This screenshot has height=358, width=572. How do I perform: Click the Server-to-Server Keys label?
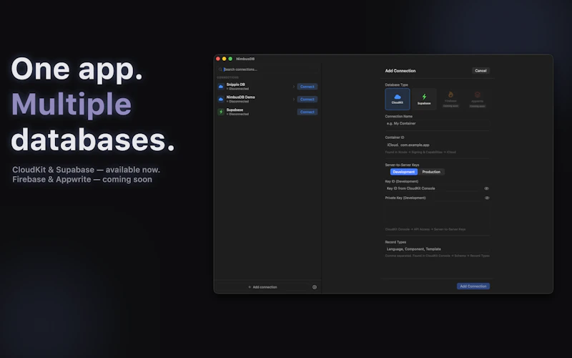[402, 165]
